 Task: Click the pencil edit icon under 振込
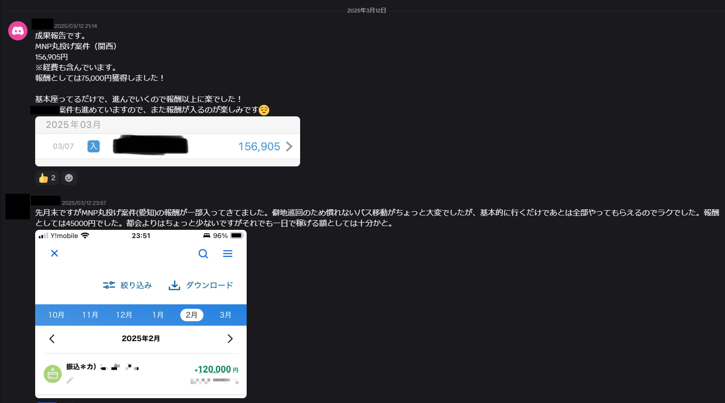tap(70, 380)
